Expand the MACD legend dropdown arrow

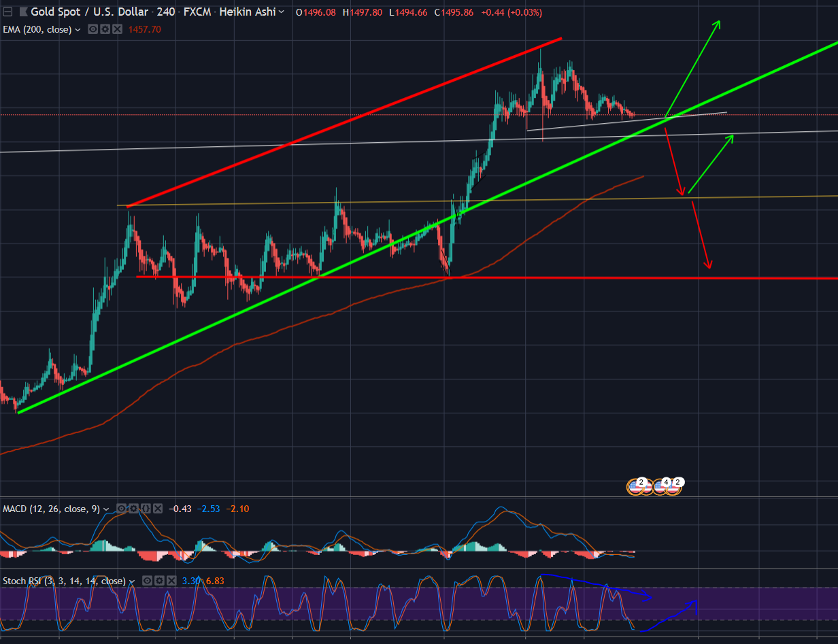(105, 508)
